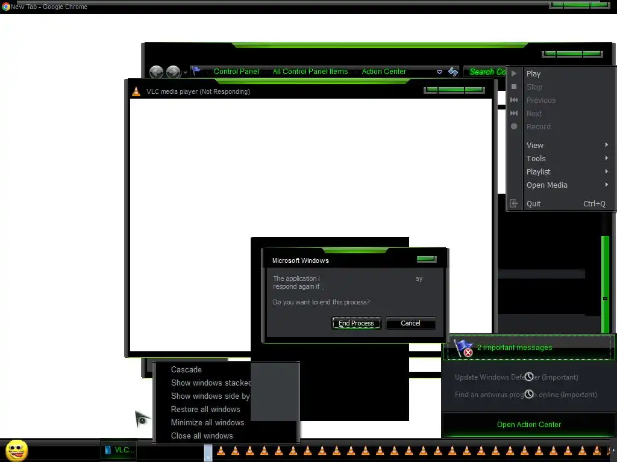Click the VLC cone icon in title bar
Image resolution: width=617 pixels, height=462 pixels.
(136, 91)
